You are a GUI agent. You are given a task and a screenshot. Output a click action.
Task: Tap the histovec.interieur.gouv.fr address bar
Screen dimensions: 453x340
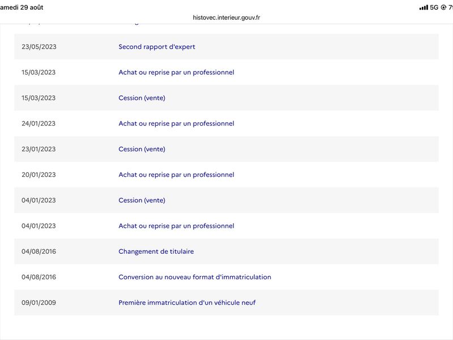pos(226,18)
